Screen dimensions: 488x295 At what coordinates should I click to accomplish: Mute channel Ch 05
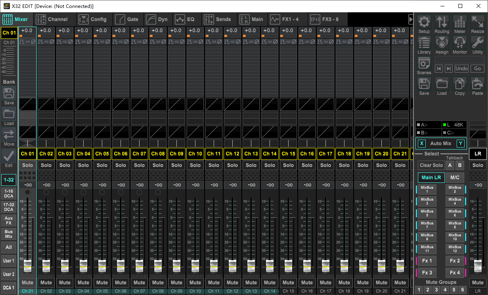click(x=102, y=283)
